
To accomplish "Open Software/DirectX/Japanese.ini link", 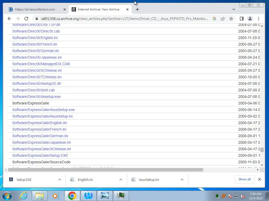I will [x=37, y=57].
